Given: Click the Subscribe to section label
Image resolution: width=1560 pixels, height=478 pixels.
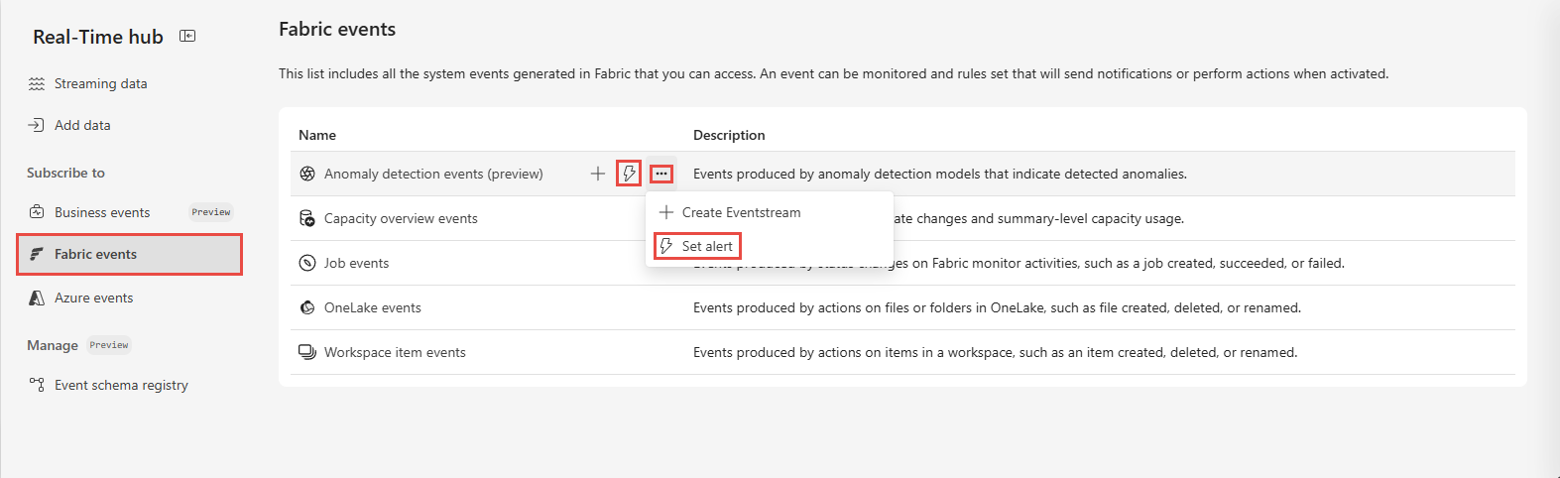Looking at the screenshot, I should [65, 173].
